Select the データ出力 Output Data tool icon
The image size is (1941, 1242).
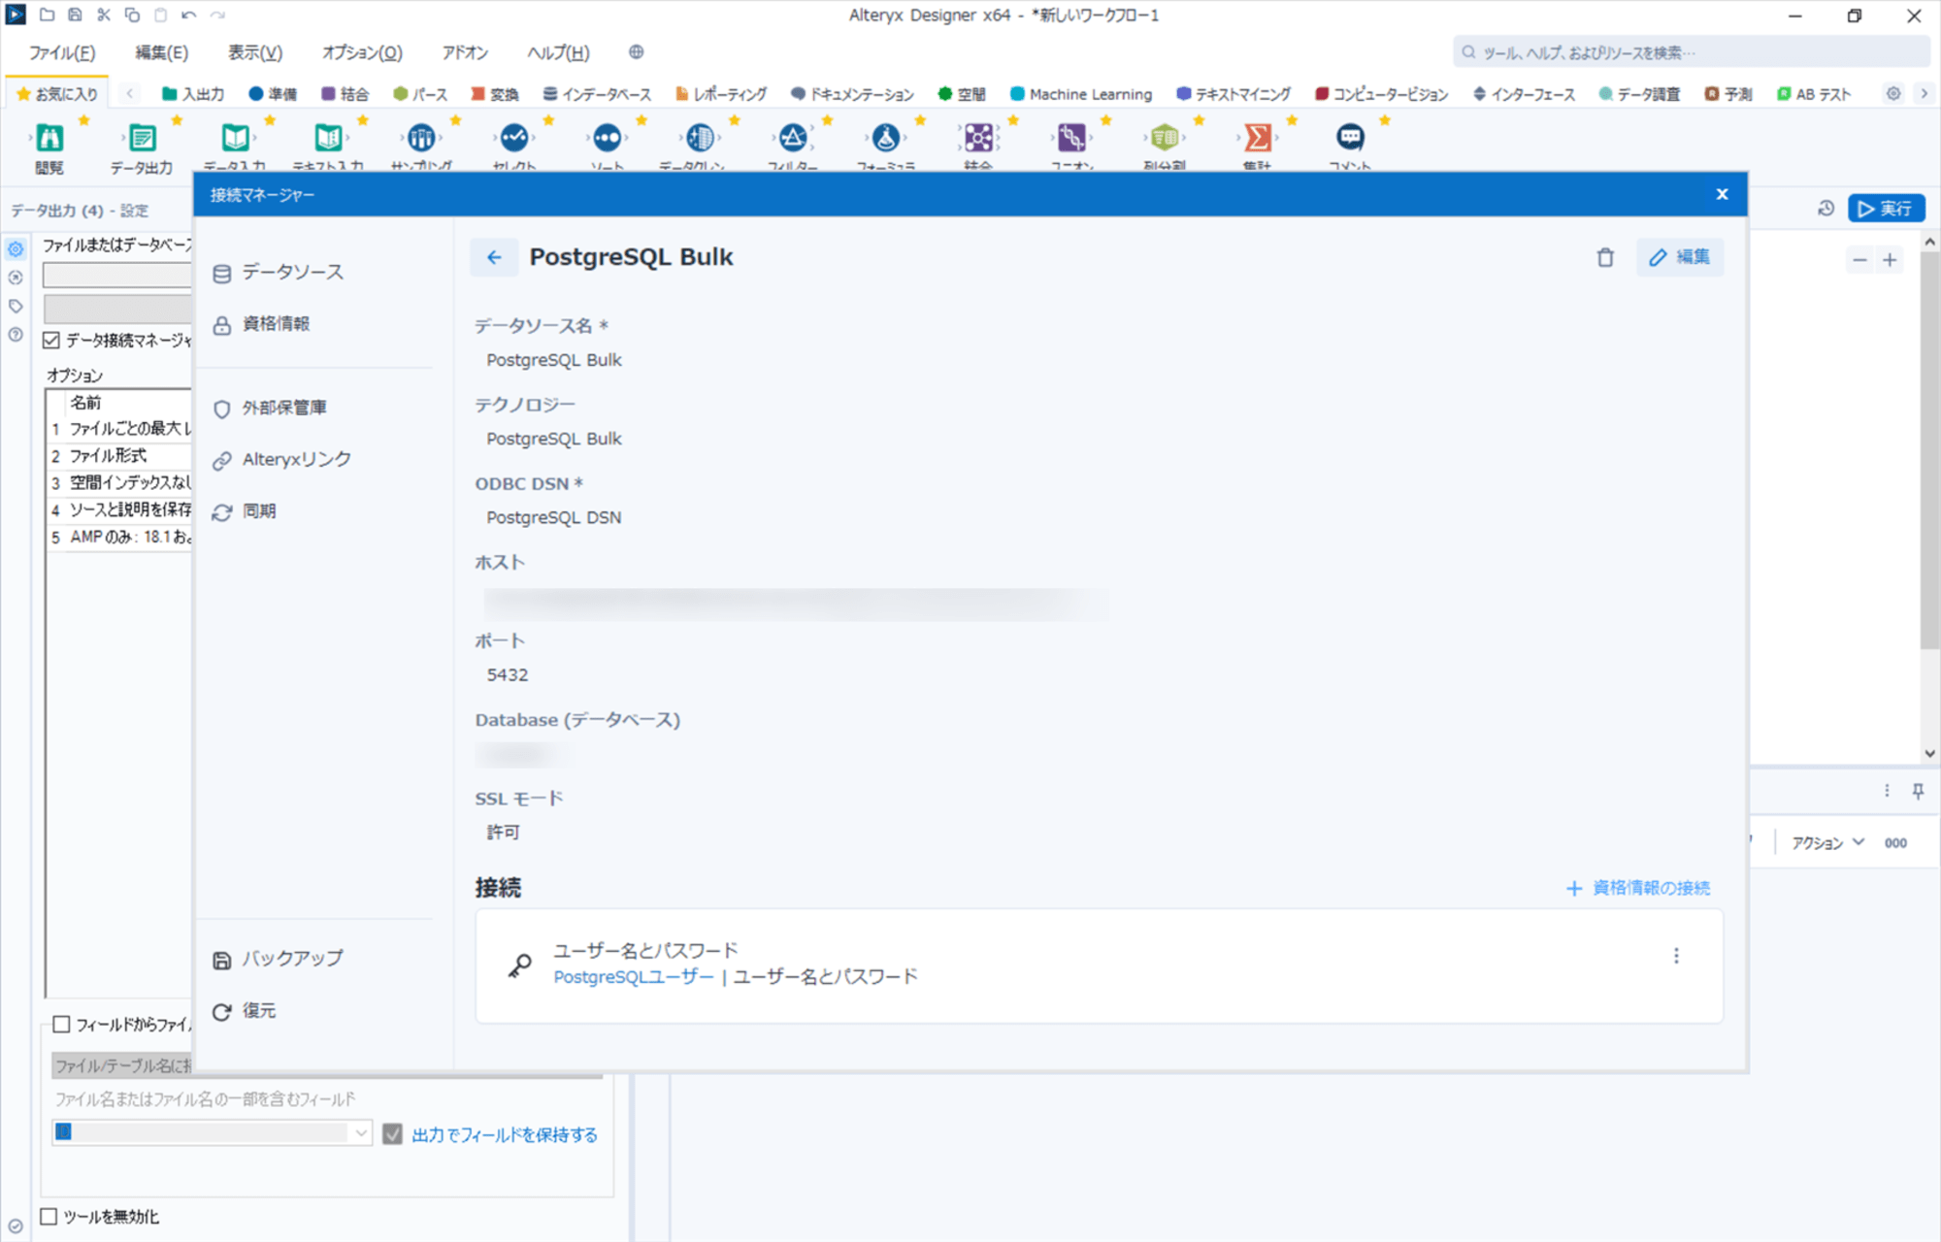pyautogui.click(x=142, y=138)
